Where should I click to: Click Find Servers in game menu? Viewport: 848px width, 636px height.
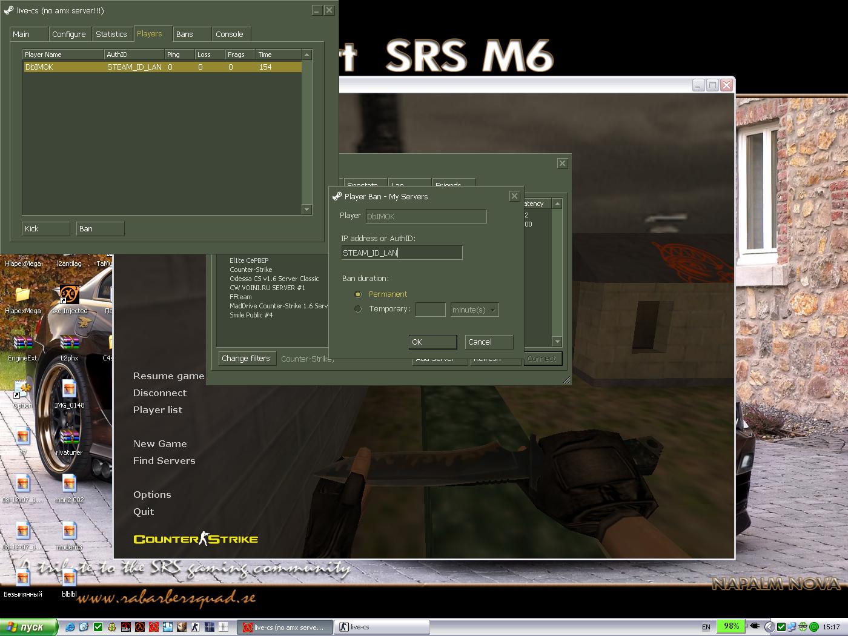coord(164,461)
